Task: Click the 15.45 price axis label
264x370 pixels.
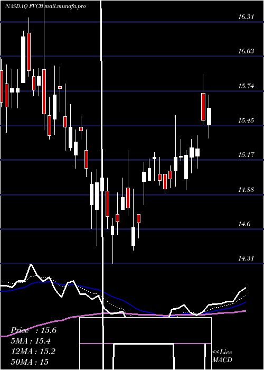Action: (246, 121)
